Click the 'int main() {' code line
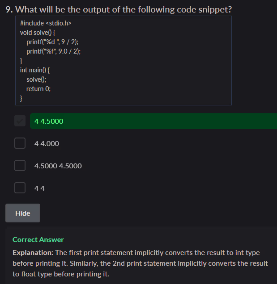Viewport: 277px width, 284px height. [x=35, y=70]
